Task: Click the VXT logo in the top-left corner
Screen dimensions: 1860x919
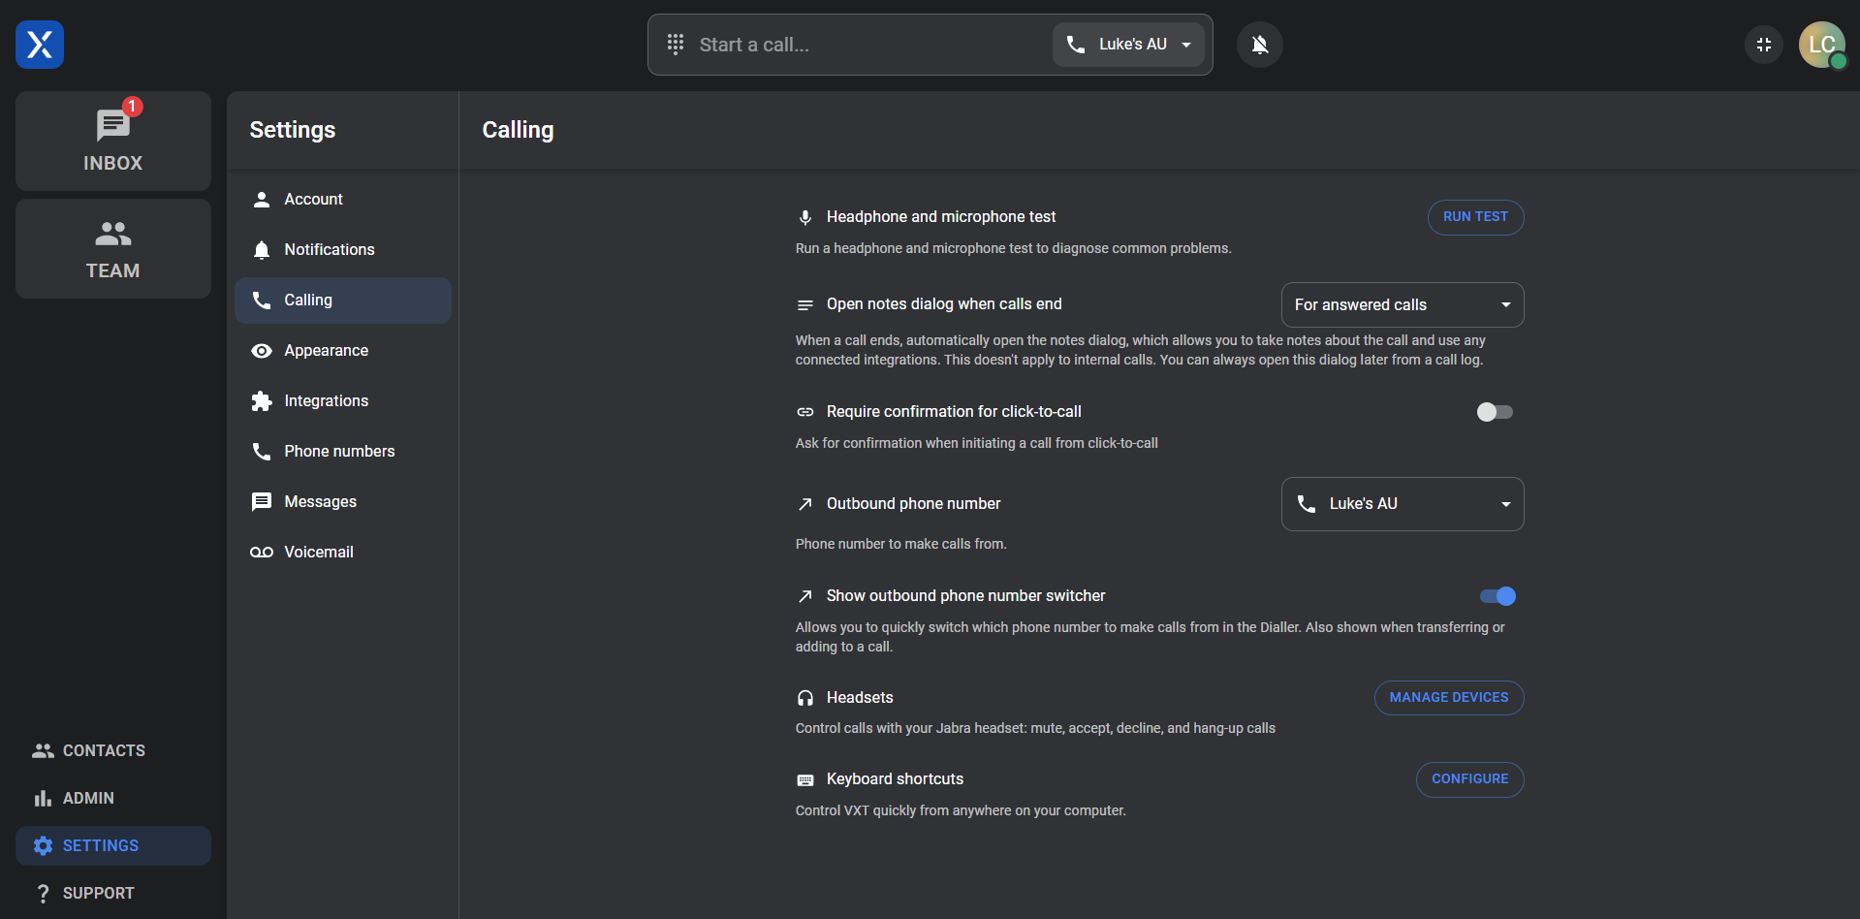Action: (39, 44)
